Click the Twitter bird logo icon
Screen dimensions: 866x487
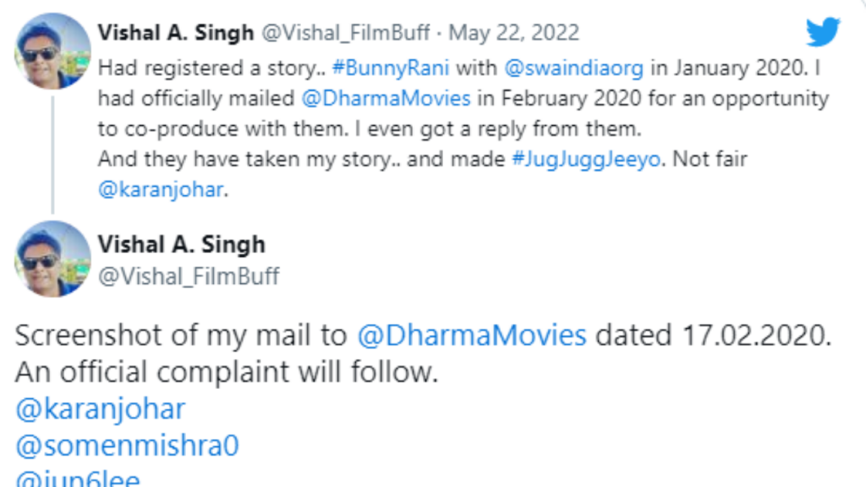[x=822, y=31]
